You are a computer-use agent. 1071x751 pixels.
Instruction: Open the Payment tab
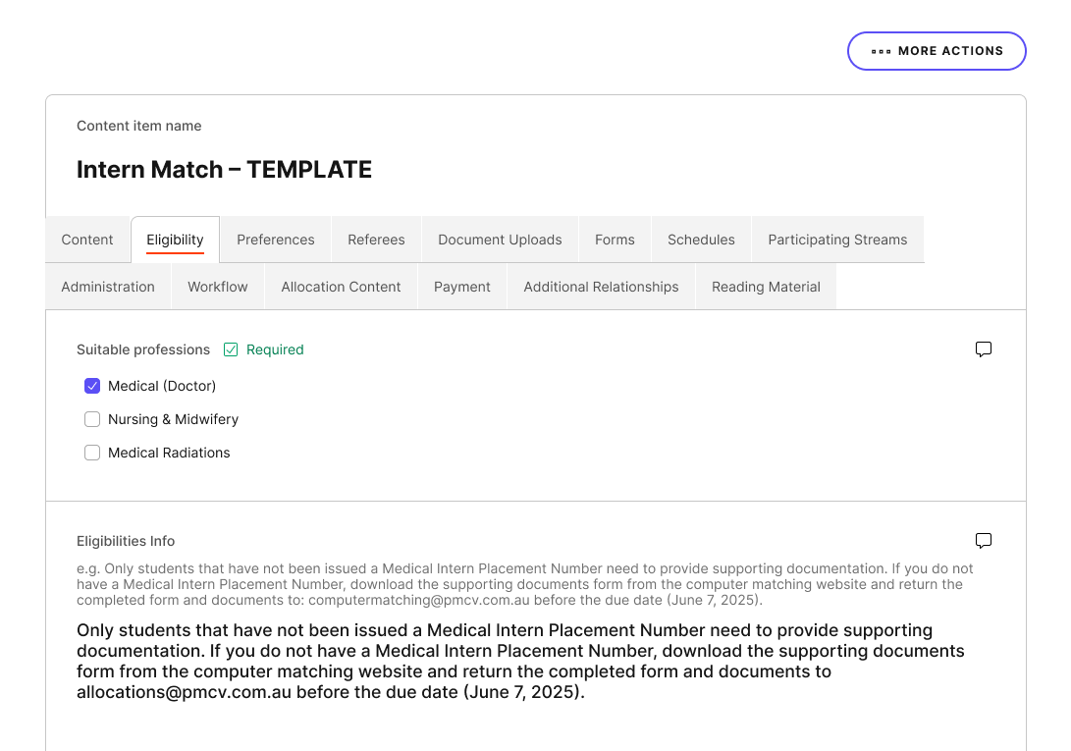[461, 287]
